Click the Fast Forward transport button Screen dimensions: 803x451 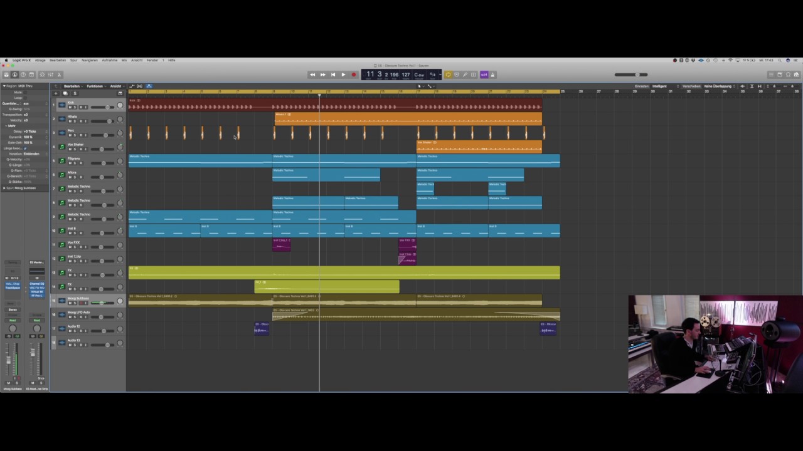[x=323, y=75]
